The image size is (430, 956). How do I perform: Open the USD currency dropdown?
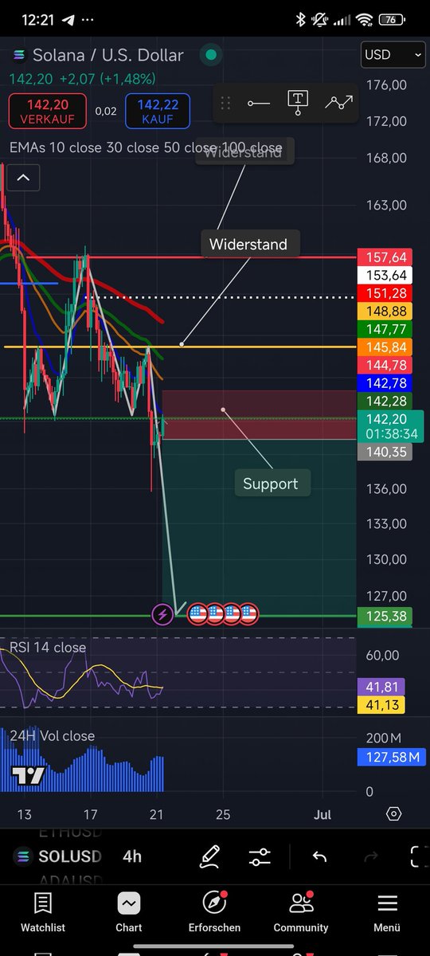[393, 54]
